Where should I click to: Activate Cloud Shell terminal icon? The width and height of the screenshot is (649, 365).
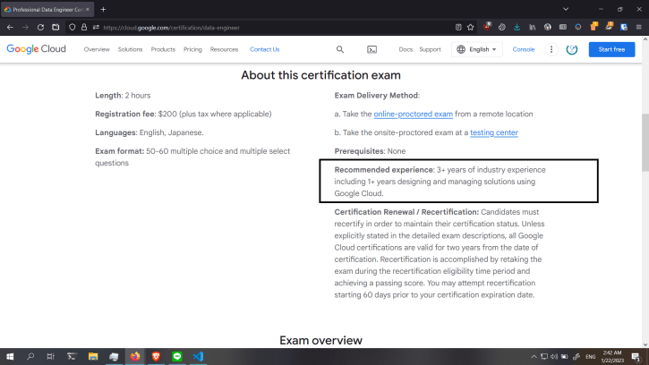(371, 49)
